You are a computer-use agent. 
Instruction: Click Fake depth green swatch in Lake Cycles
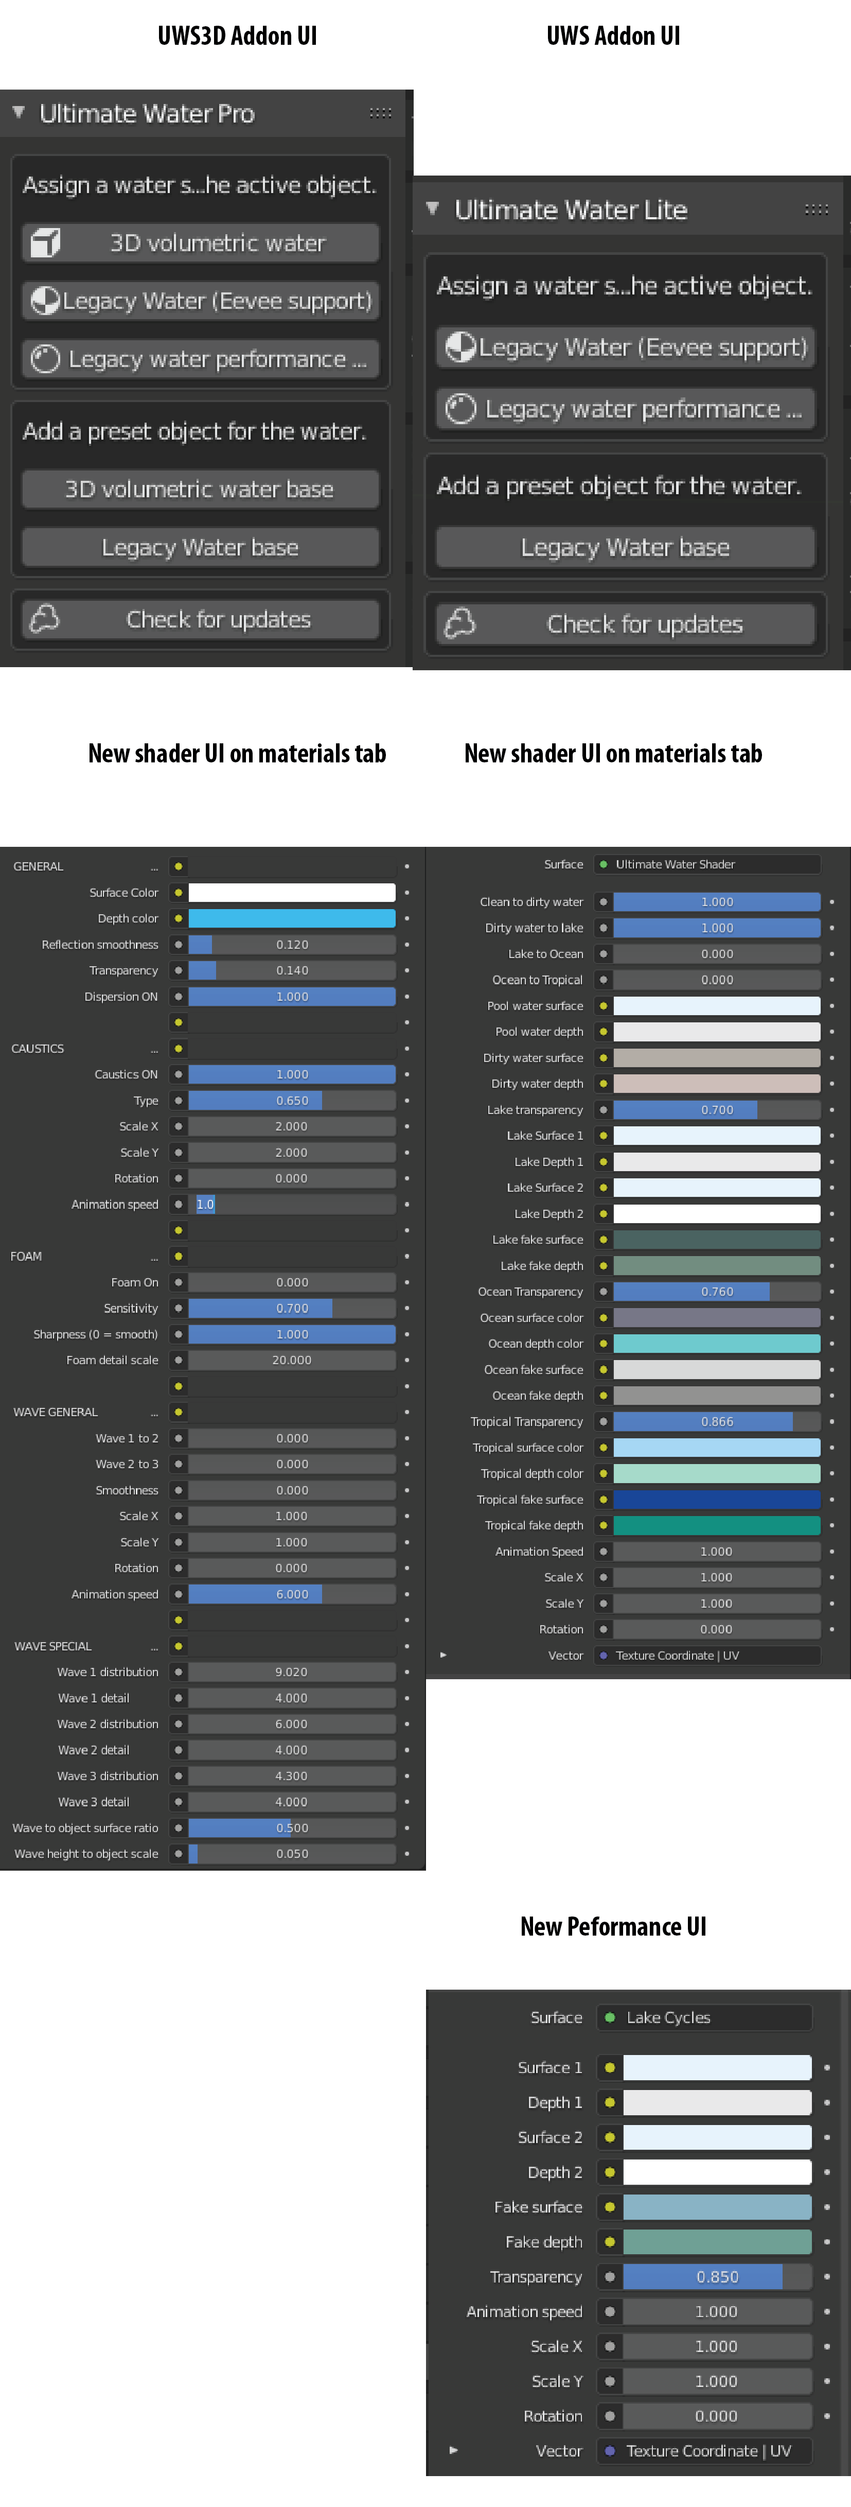718,2241
